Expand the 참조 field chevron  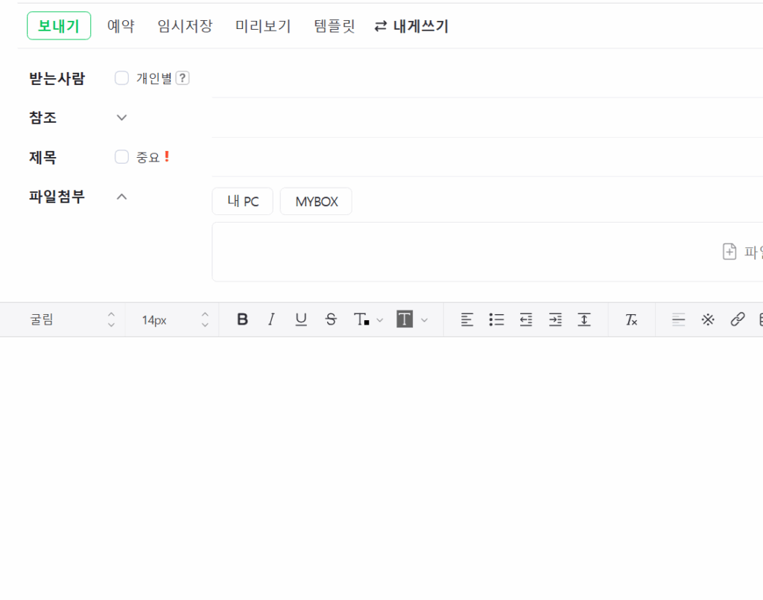click(122, 118)
